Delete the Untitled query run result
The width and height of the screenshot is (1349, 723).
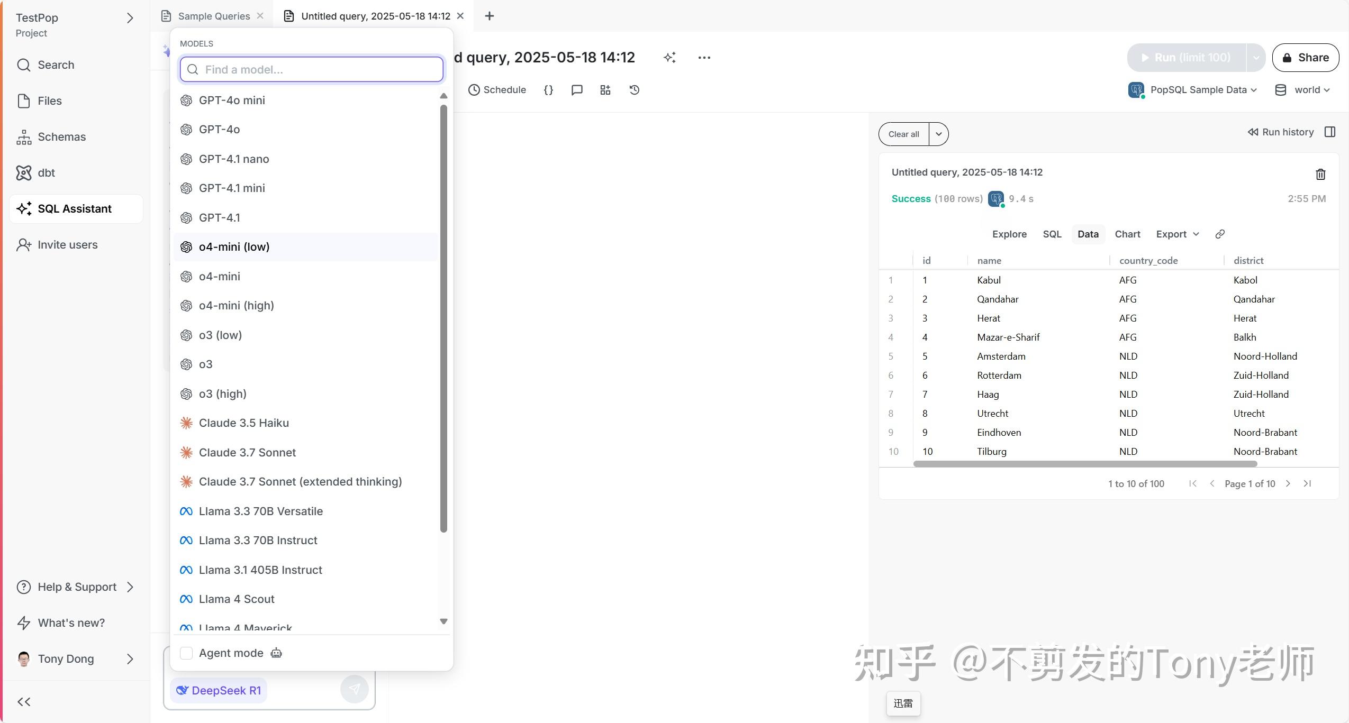1321,173
